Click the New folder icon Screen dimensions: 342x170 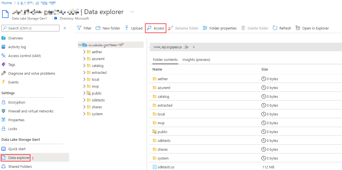point(98,28)
